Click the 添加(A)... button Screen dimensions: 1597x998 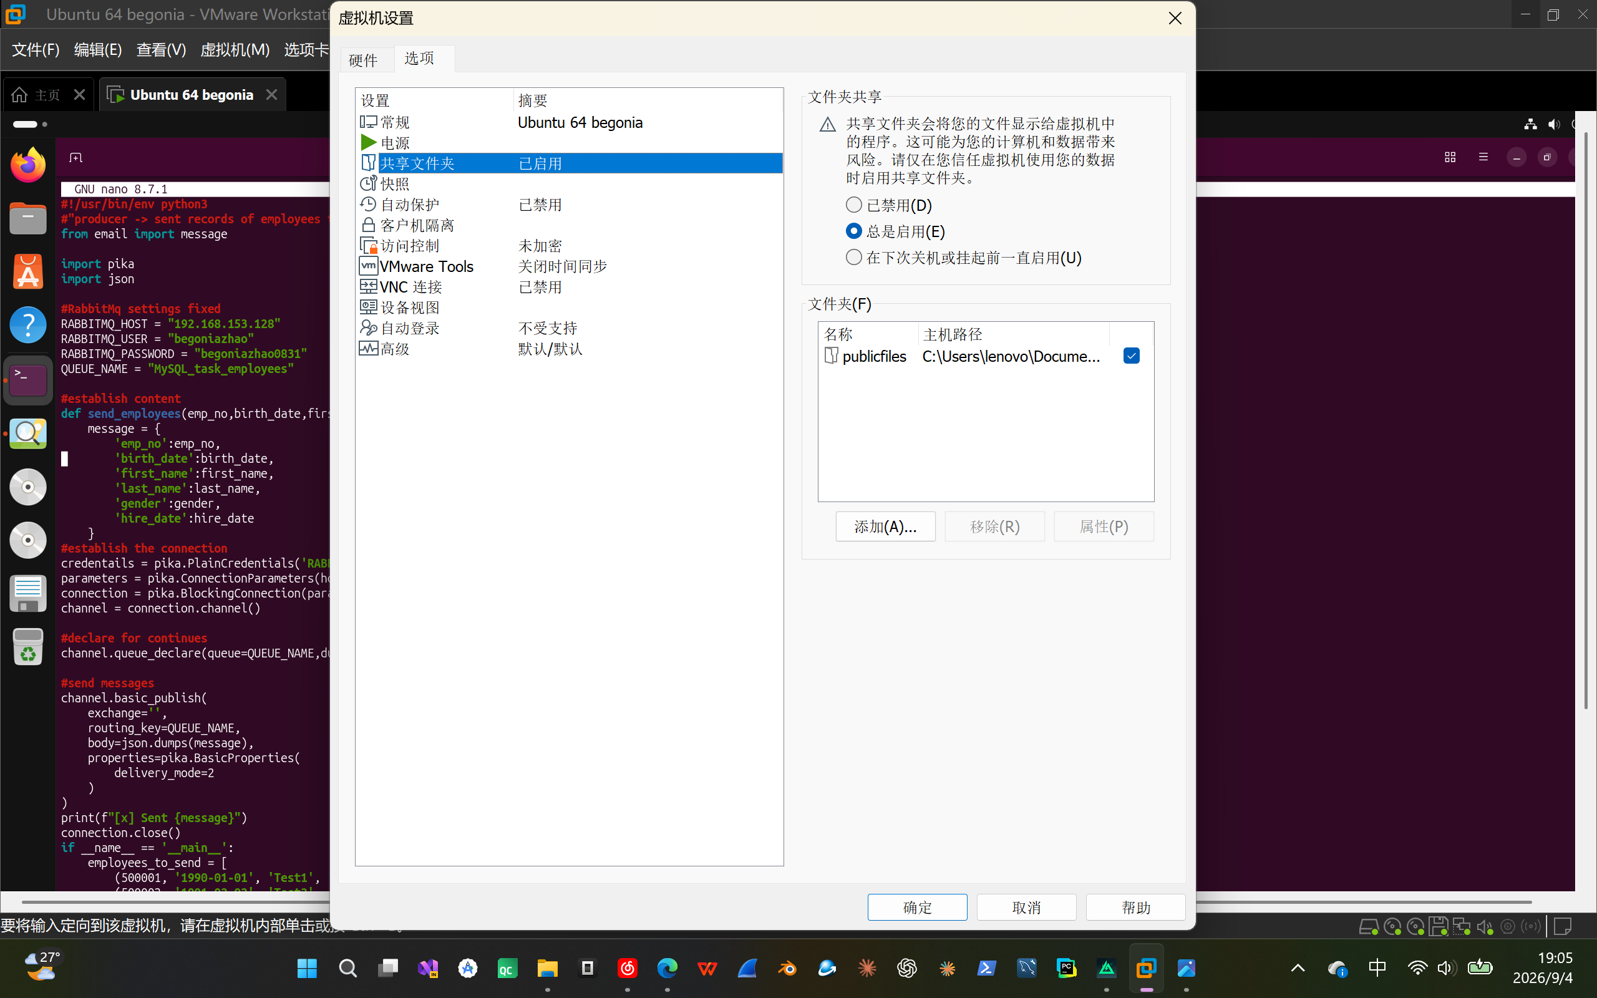[886, 526]
